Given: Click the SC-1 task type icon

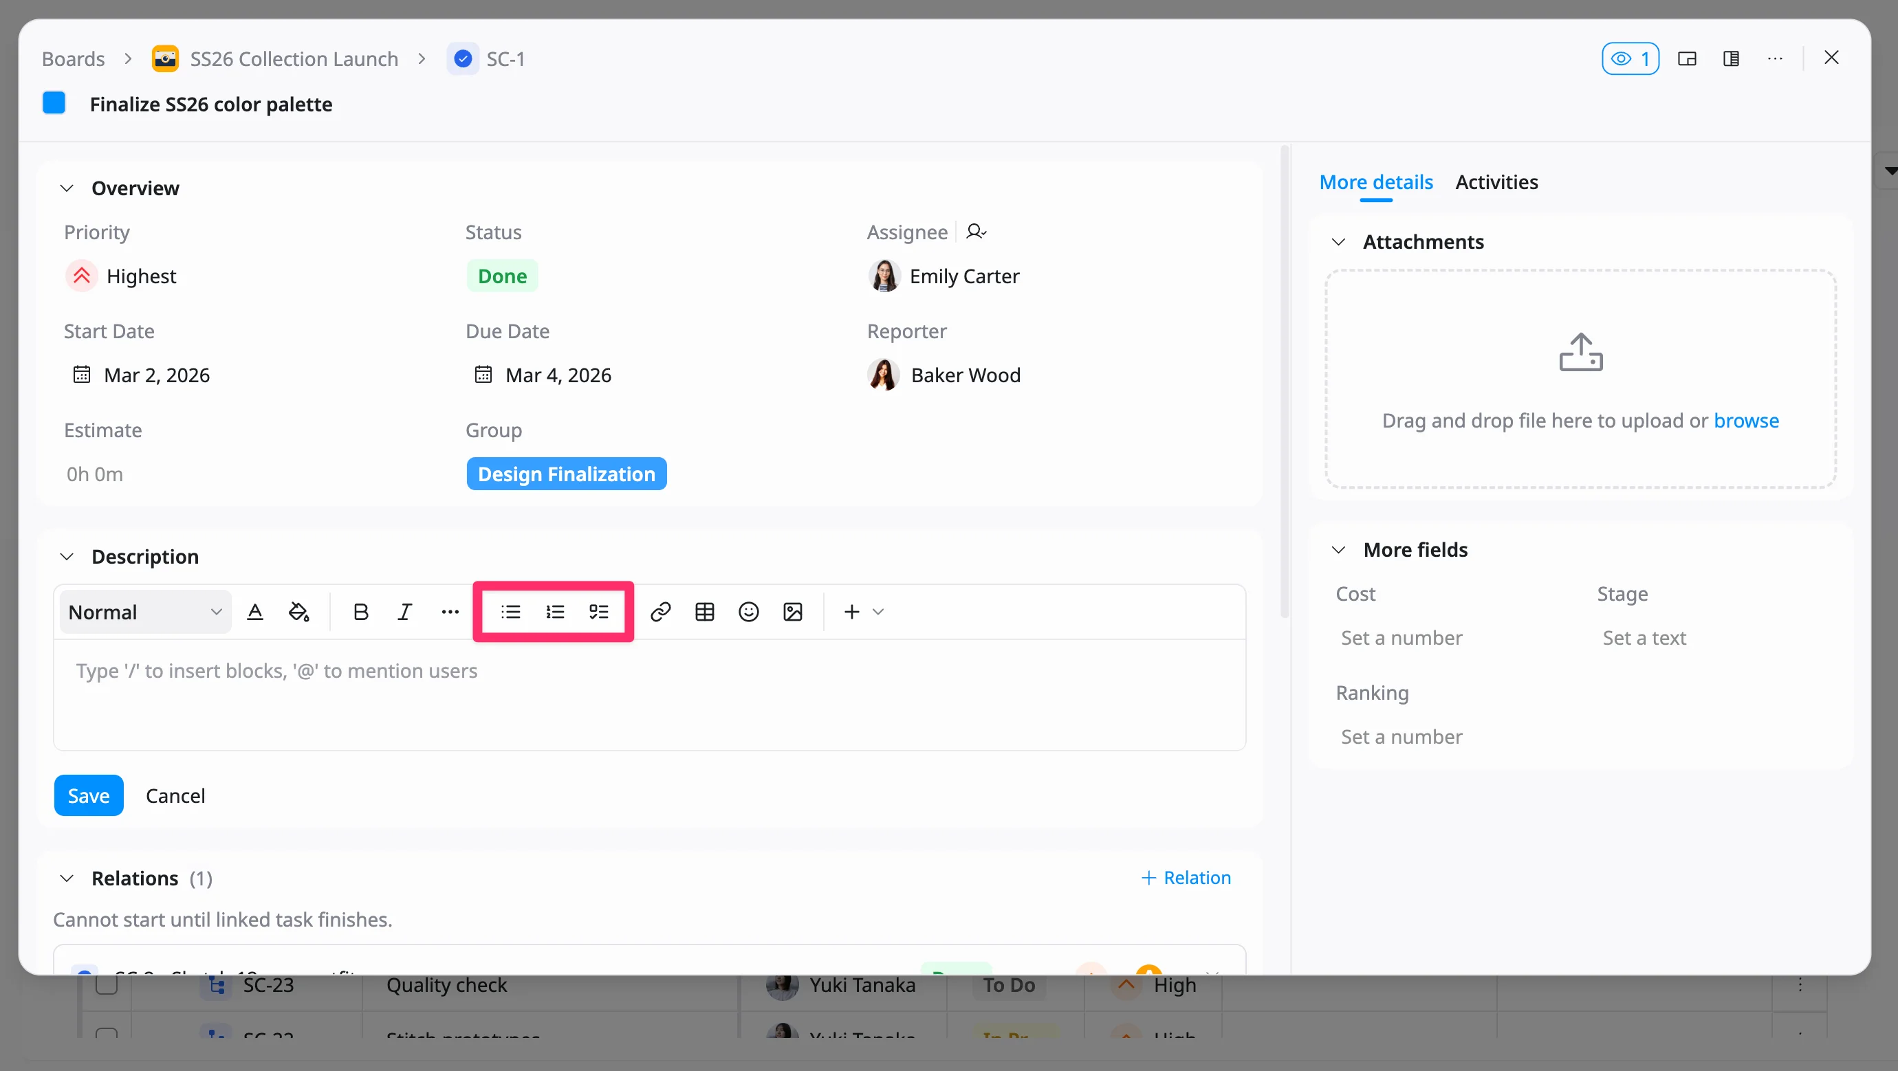Looking at the screenshot, I should (x=463, y=58).
